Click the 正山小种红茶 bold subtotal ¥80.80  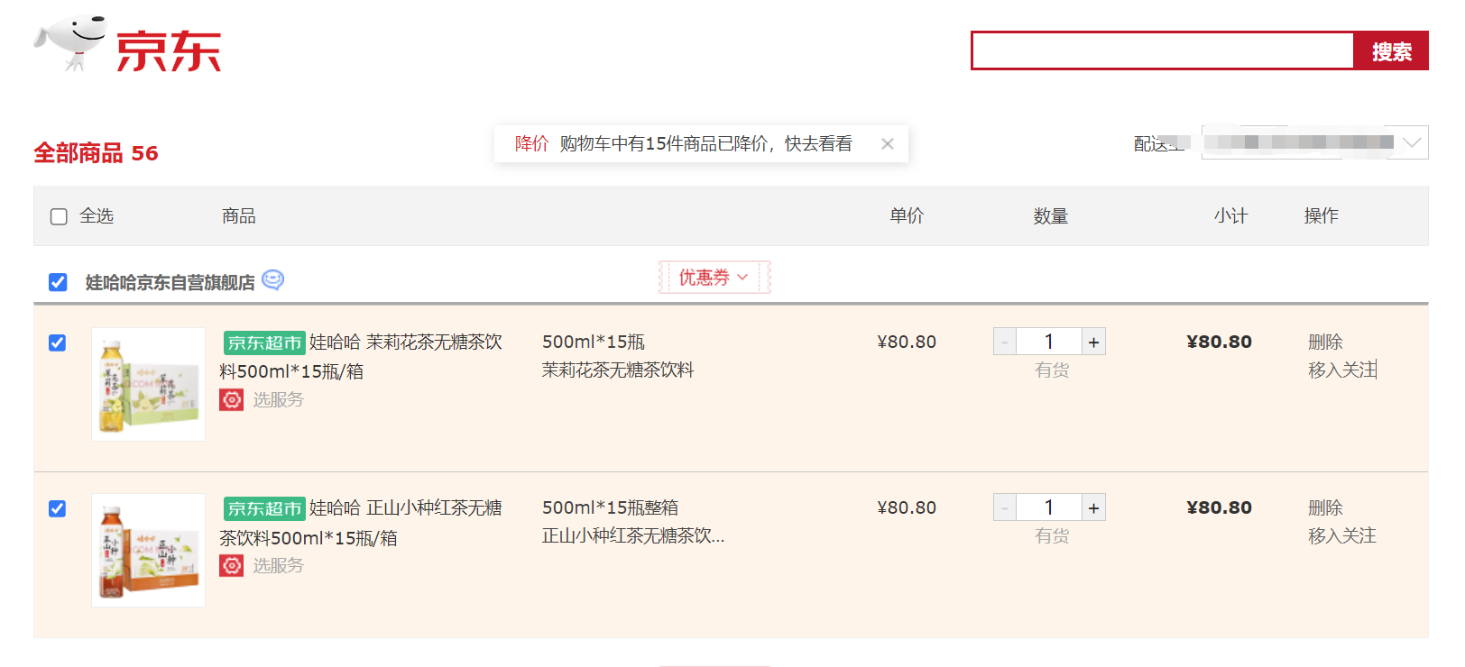point(1219,507)
